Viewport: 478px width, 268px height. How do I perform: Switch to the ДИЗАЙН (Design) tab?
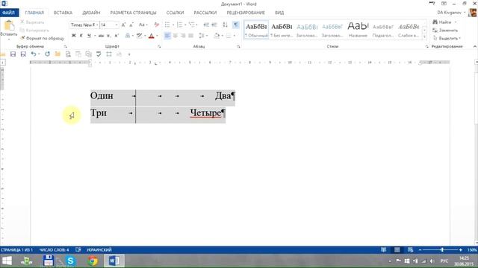(x=91, y=13)
